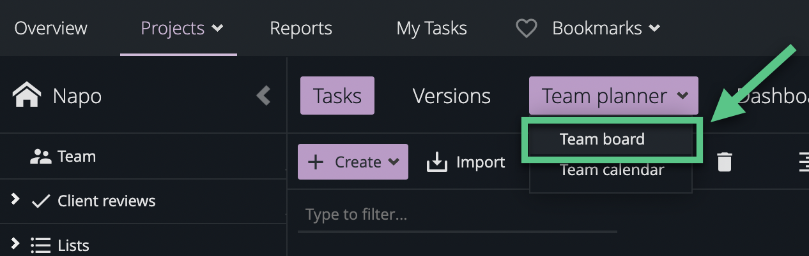Open My Tasks in top navigation

coord(431,29)
